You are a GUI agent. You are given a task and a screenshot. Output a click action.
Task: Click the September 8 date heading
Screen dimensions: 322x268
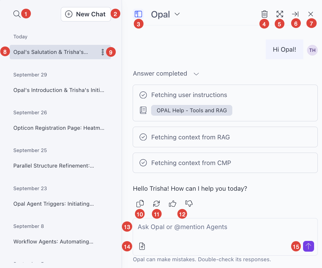coord(29,226)
